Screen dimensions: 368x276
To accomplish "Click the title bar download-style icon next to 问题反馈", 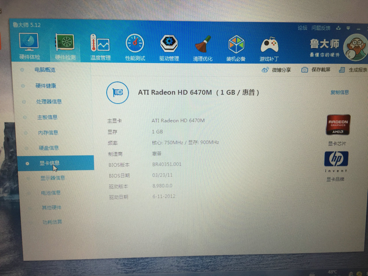I will pyautogui.click(x=338, y=28).
